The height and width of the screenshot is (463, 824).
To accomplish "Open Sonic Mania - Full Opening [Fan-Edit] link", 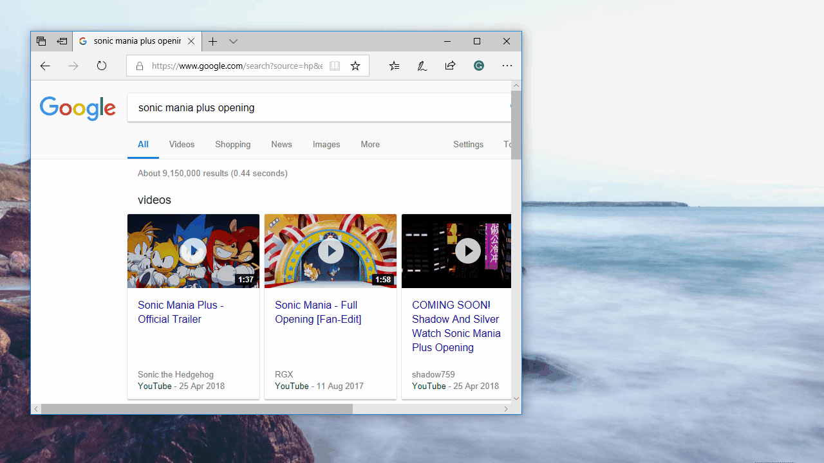I will pyautogui.click(x=318, y=312).
